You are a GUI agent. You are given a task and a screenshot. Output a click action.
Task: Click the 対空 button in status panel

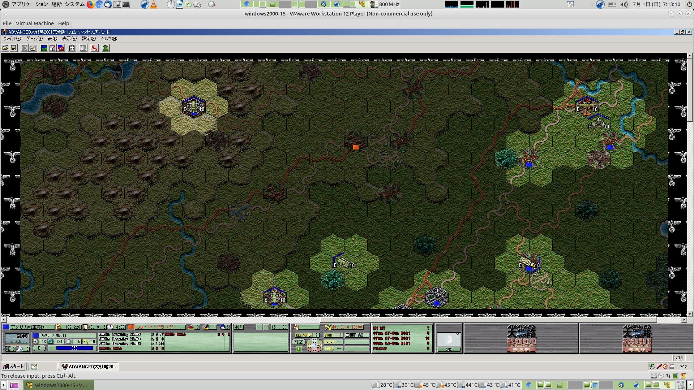click(x=298, y=342)
